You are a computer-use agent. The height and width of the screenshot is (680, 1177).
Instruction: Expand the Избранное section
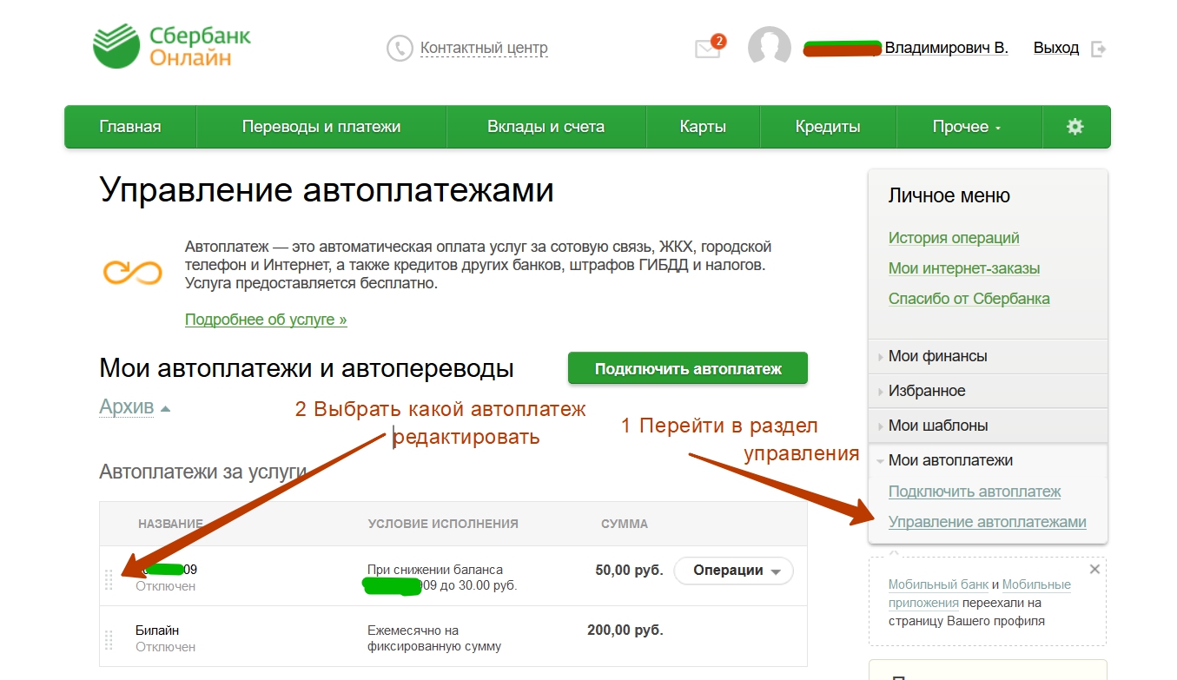[x=927, y=391]
